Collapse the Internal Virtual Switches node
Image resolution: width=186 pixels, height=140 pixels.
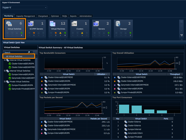pos(5,71)
